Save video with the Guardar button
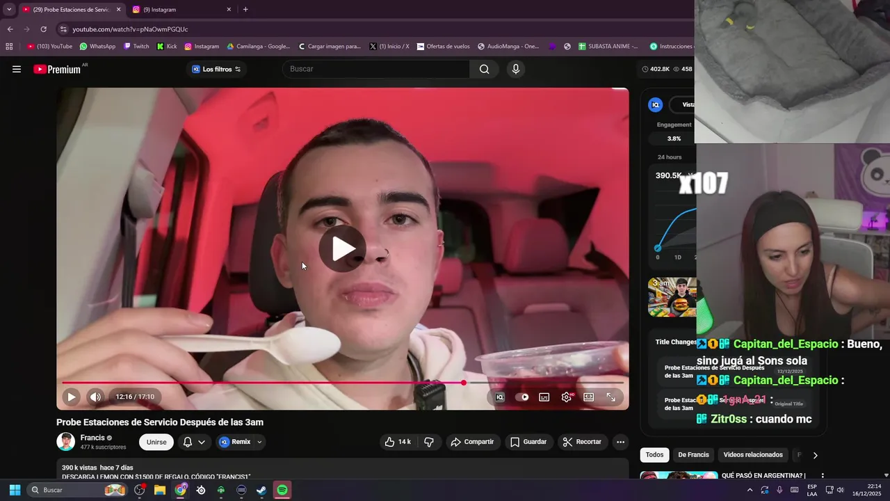Viewport: 890px width, 501px height. point(528,442)
